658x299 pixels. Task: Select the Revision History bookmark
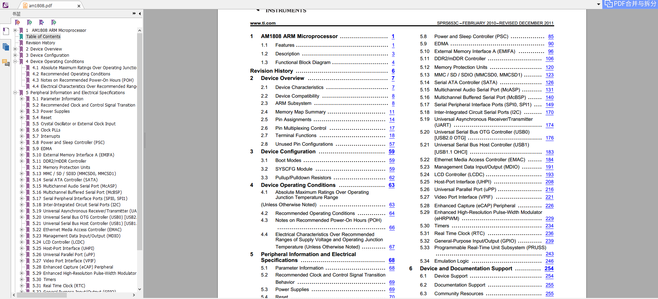point(40,43)
